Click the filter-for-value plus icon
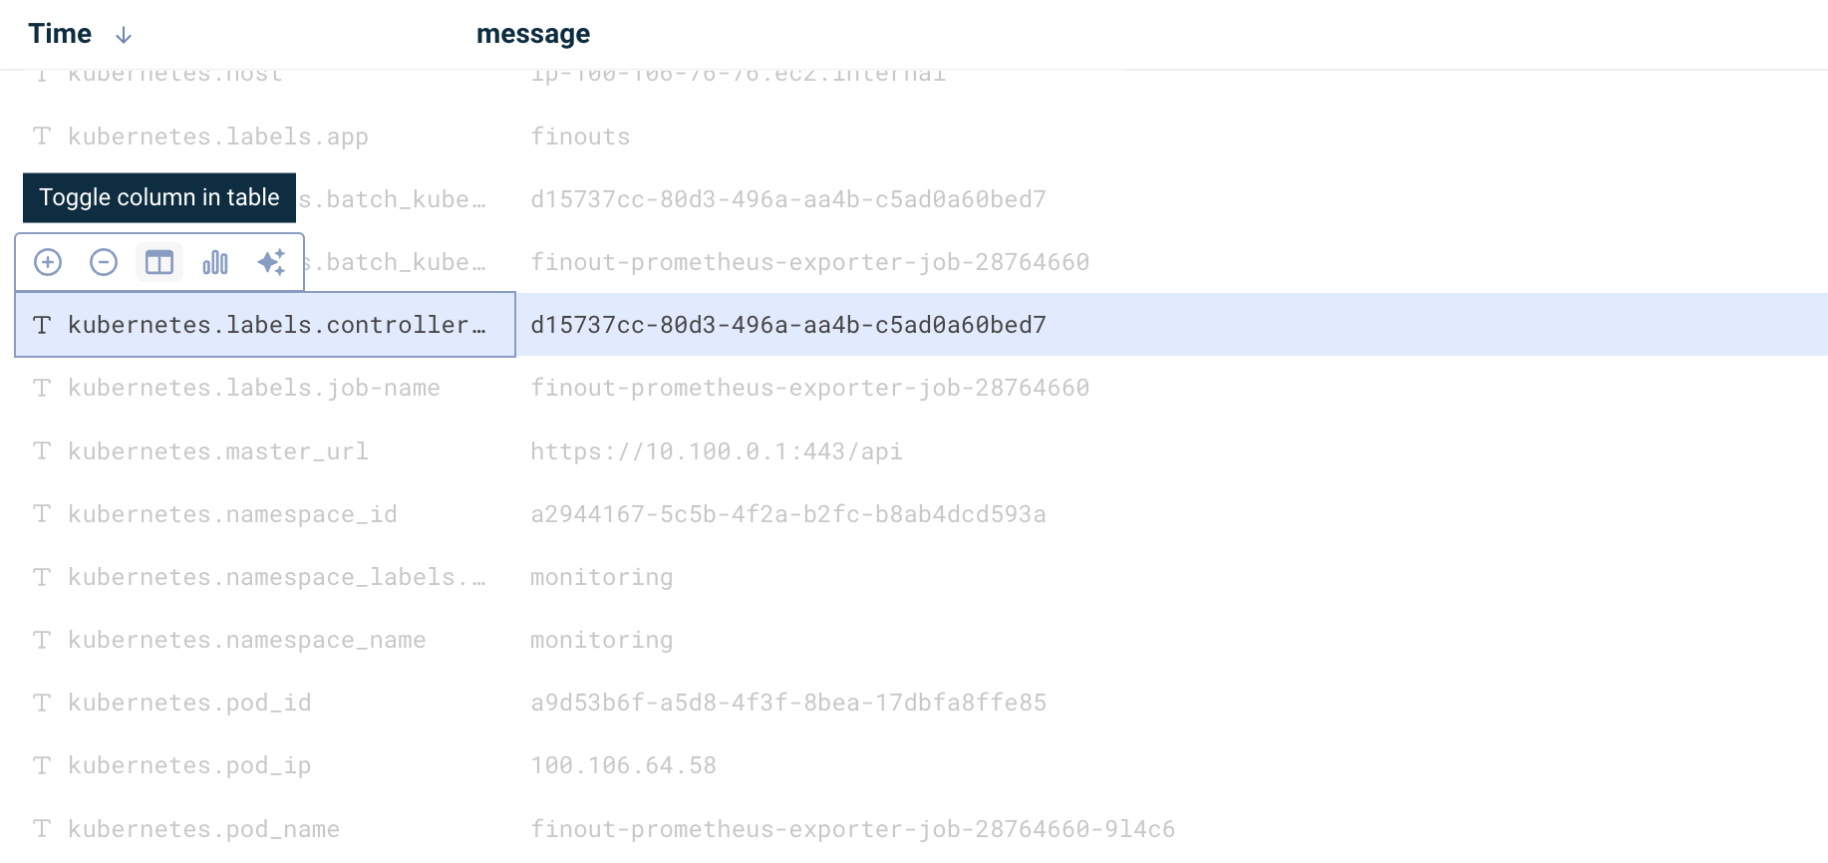This screenshot has width=1828, height=863. pos(48,262)
